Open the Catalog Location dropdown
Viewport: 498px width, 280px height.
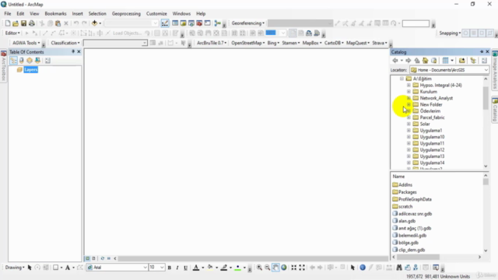486,70
